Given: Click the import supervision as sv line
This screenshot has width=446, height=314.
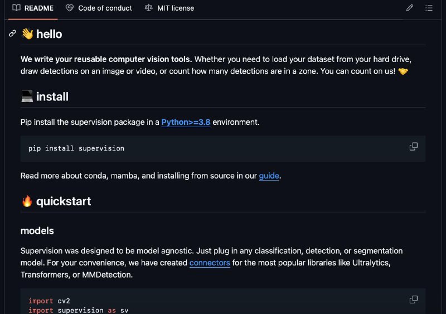Looking at the screenshot, I should (x=79, y=310).
